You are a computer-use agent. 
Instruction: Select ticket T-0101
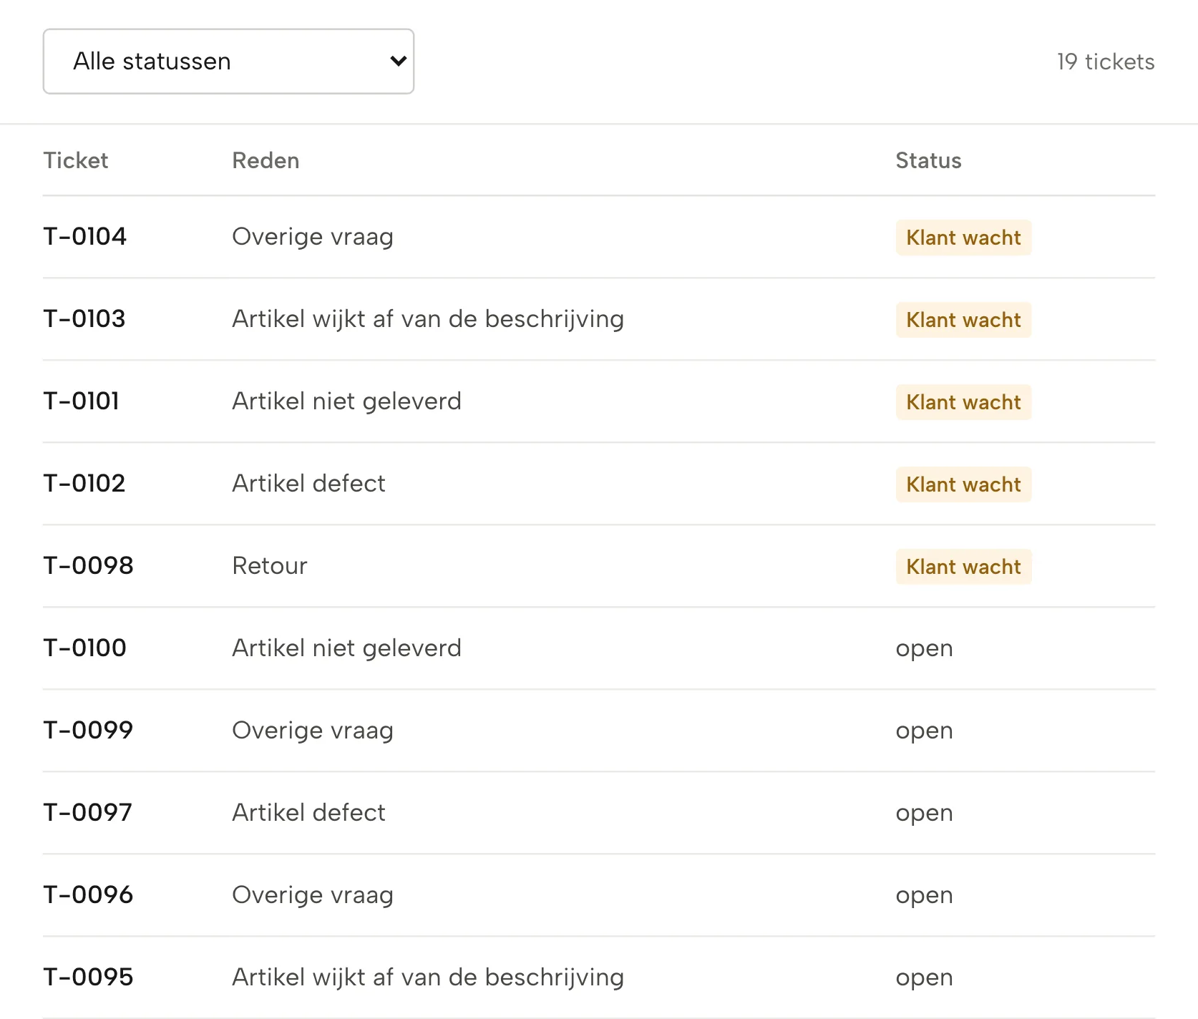pos(81,401)
